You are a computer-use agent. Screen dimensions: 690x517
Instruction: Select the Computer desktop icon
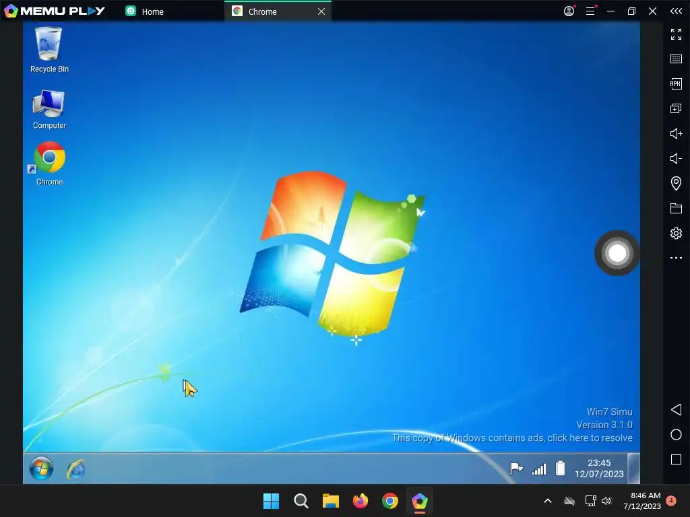(49, 109)
